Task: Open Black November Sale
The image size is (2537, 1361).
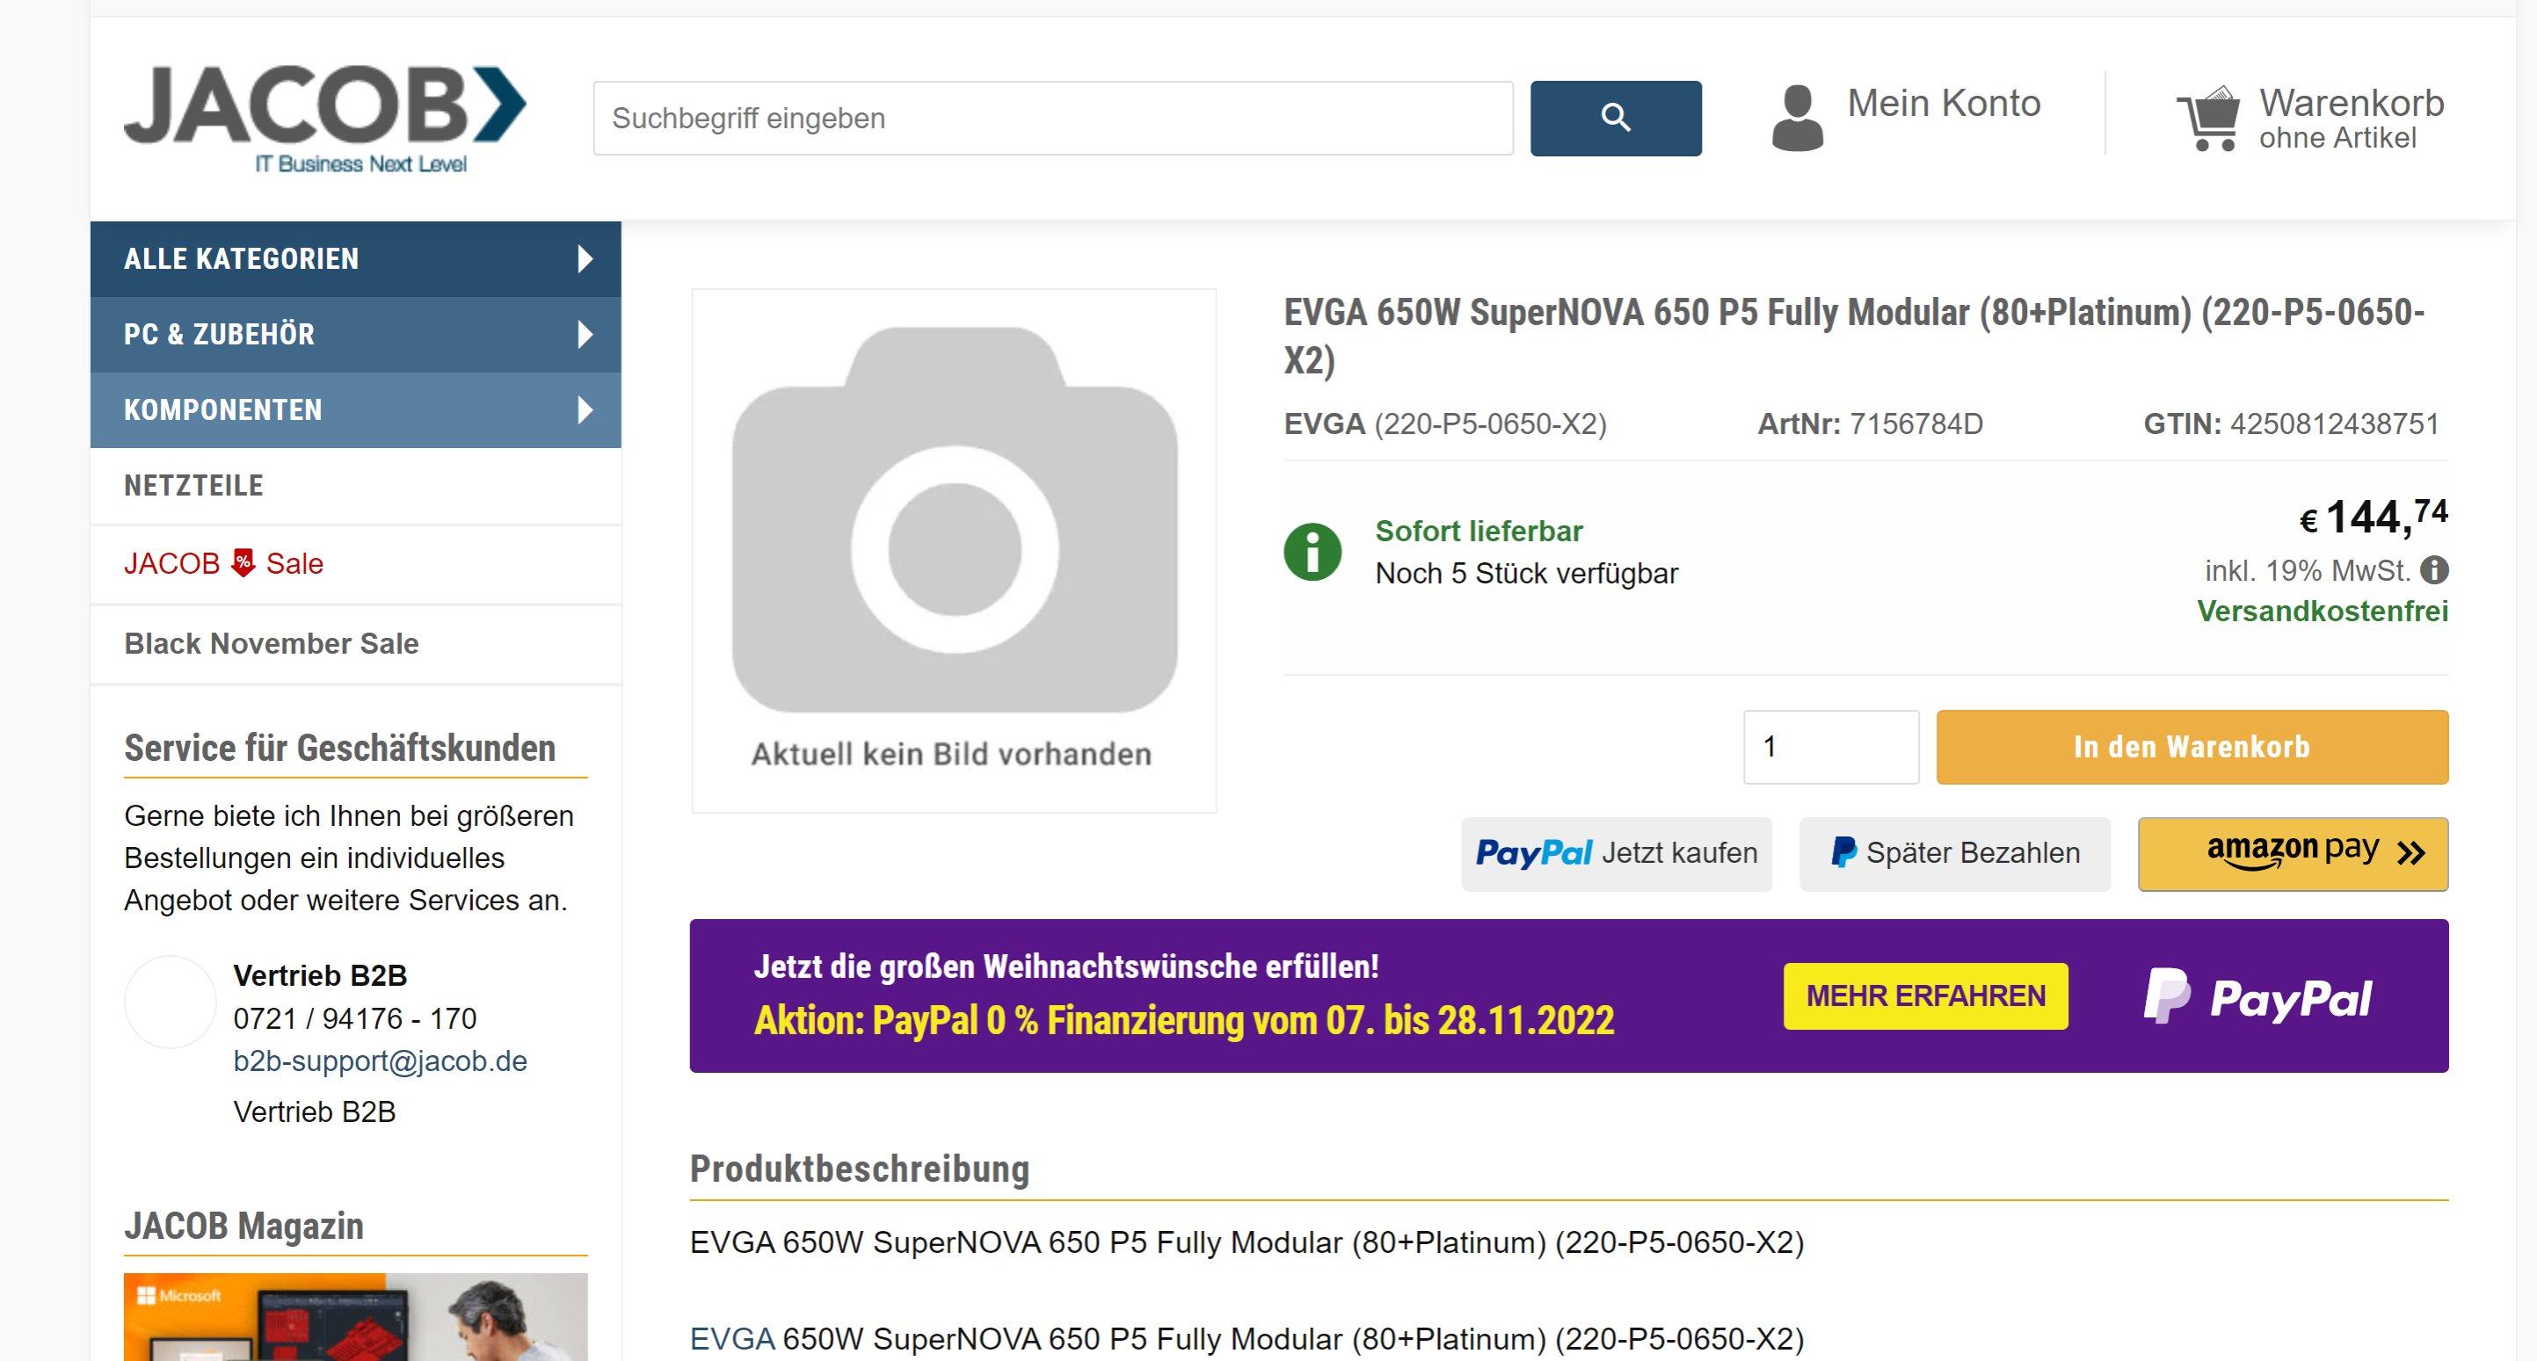Action: tap(355, 643)
